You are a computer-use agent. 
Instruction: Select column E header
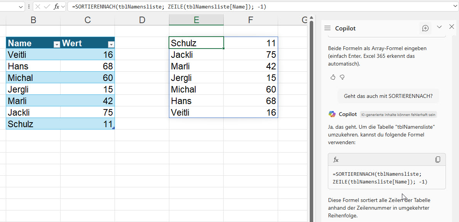click(196, 20)
